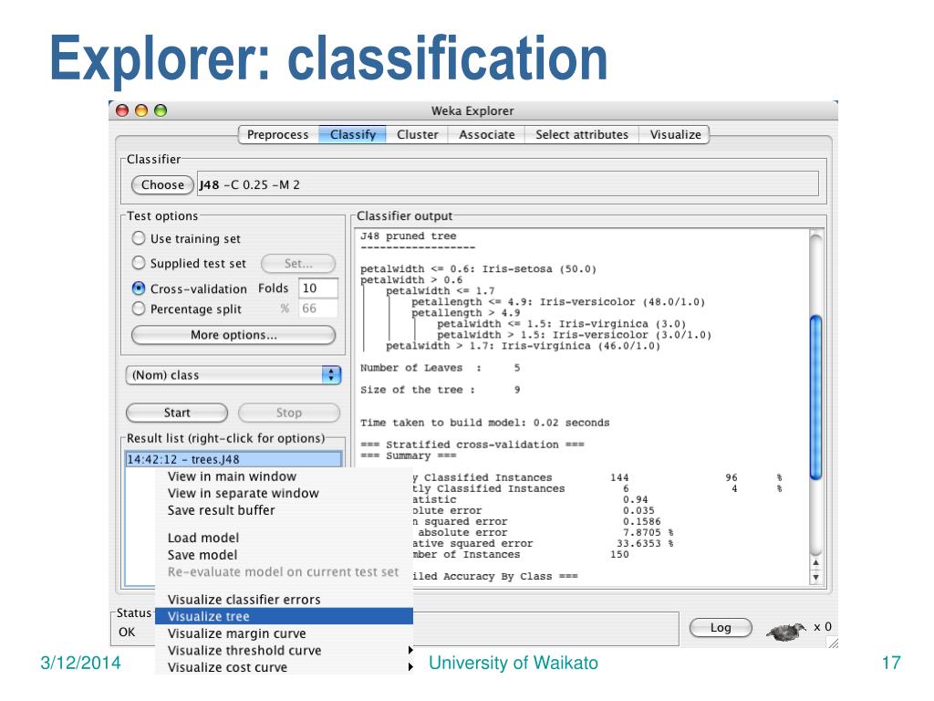Viewport: 934px width, 701px height.
Task: Click the window resize grip corner
Action: tap(833, 643)
